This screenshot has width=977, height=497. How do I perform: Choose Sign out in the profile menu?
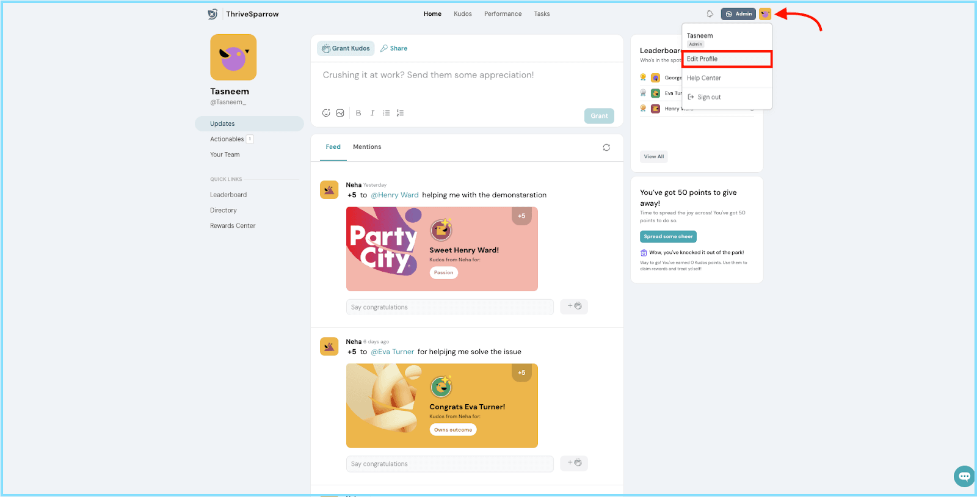pyautogui.click(x=708, y=97)
